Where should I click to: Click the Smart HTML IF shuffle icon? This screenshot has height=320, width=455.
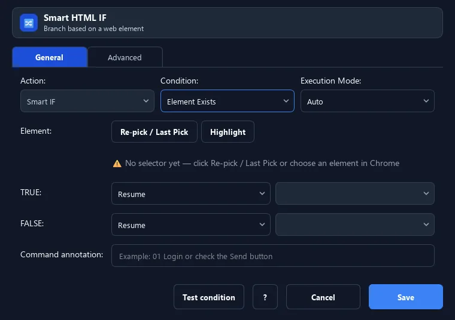[29, 23]
